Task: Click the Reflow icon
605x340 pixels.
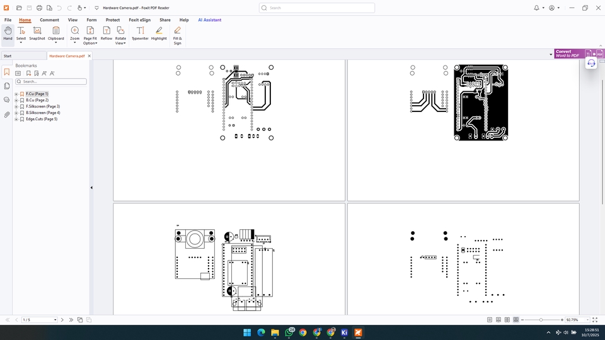Action: [107, 33]
